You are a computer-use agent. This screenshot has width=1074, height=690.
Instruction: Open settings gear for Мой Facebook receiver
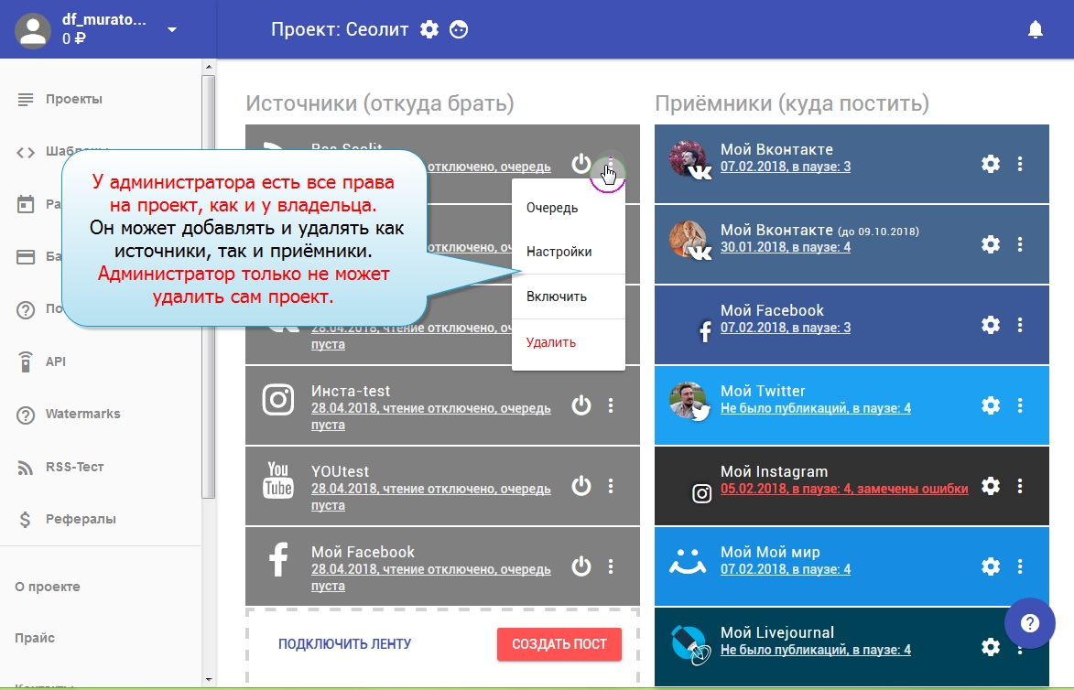coord(990,325)
